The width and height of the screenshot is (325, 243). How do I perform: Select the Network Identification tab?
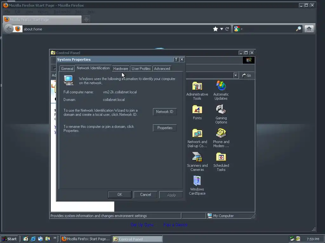(x=93, y=68)
